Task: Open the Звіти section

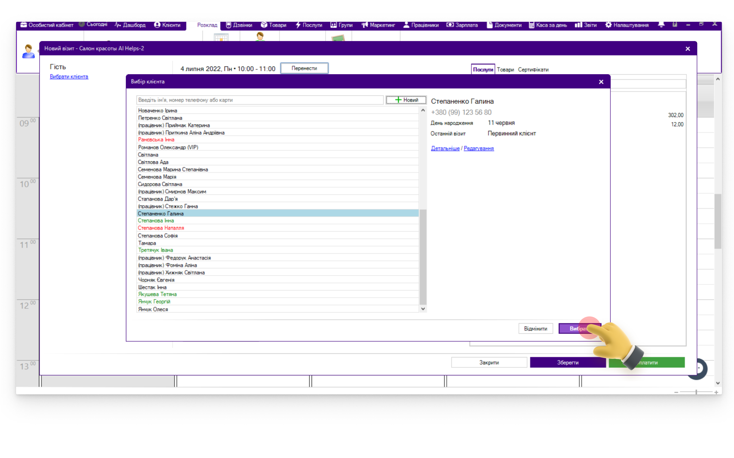Action: 585,25
